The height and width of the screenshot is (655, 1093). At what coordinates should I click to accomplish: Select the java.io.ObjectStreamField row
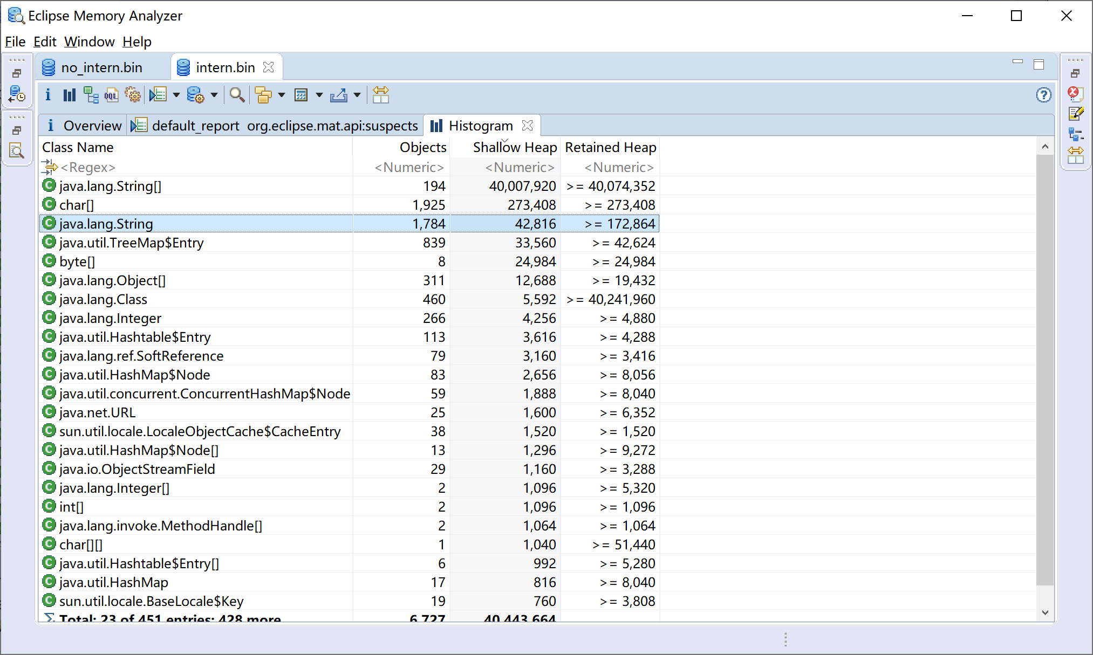[x=350, y=469]
